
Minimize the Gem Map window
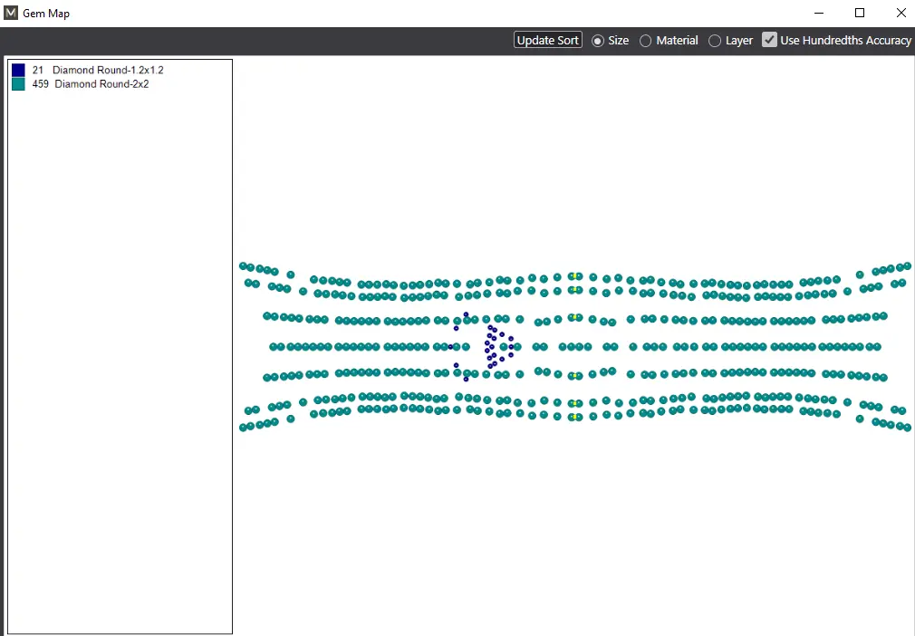819,14
